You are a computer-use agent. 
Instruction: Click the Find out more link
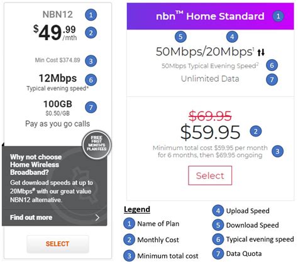(31, 217)
